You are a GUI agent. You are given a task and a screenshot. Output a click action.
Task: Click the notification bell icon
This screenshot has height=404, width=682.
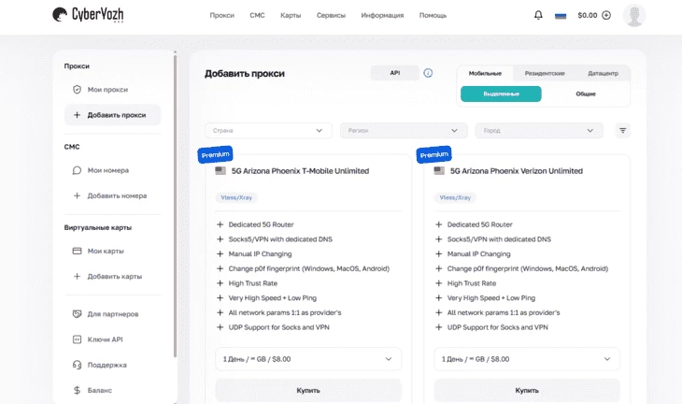click(537, 15)
